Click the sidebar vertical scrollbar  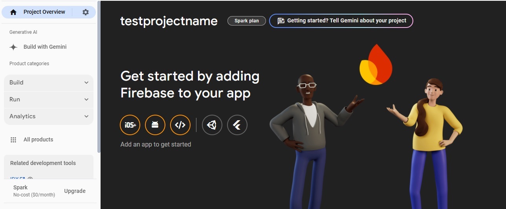[x=99, y=77]
